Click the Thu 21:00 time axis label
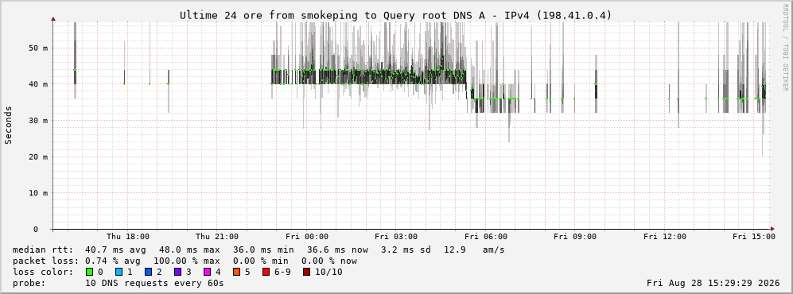Viewport: 793px width, 294px height. pos(217,237)
